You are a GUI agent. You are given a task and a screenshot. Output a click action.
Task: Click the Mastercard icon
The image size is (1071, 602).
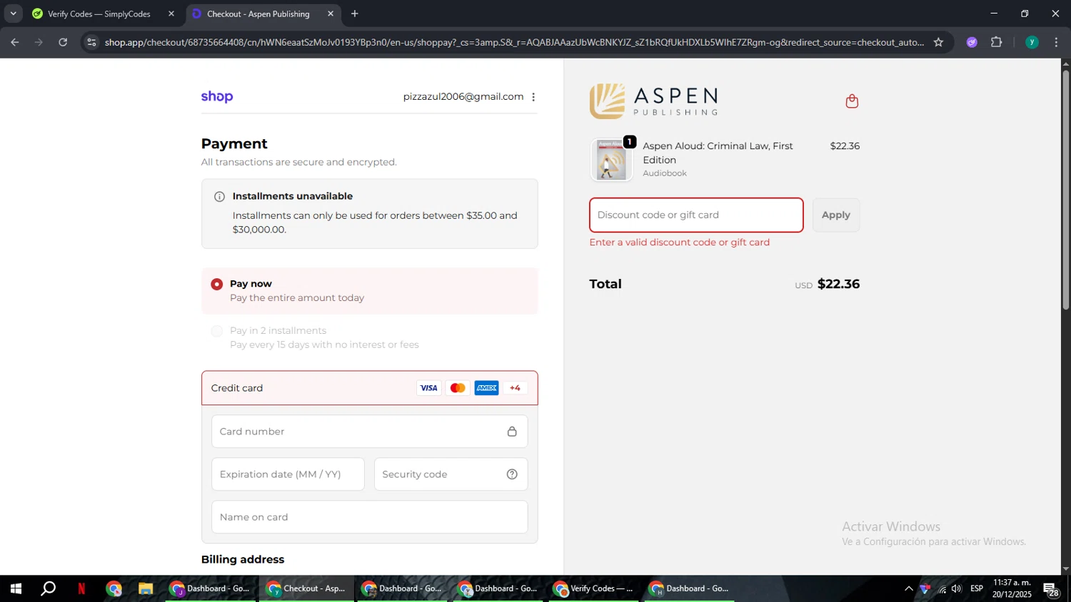458,388
